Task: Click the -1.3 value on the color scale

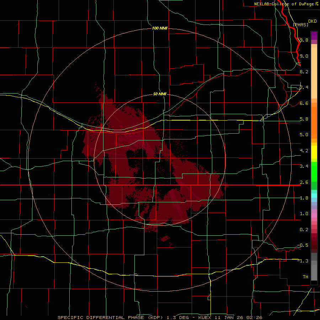Action: click(303, 261)
